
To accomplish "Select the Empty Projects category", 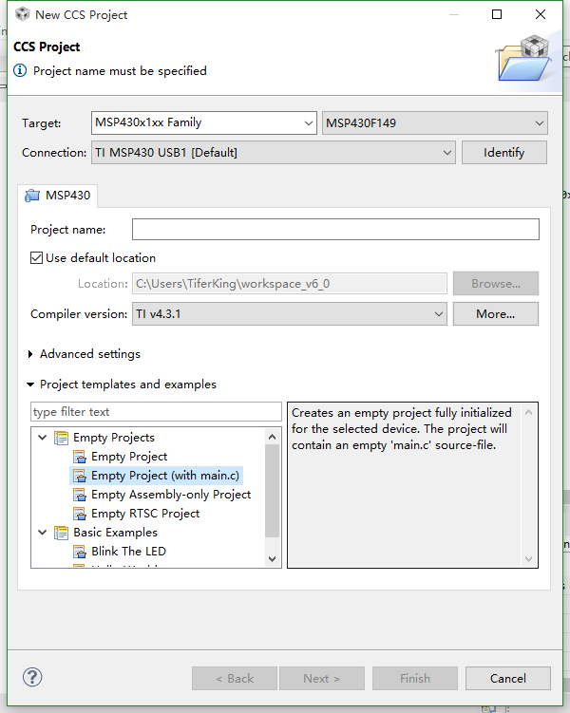I will click(x=114, y=438).
